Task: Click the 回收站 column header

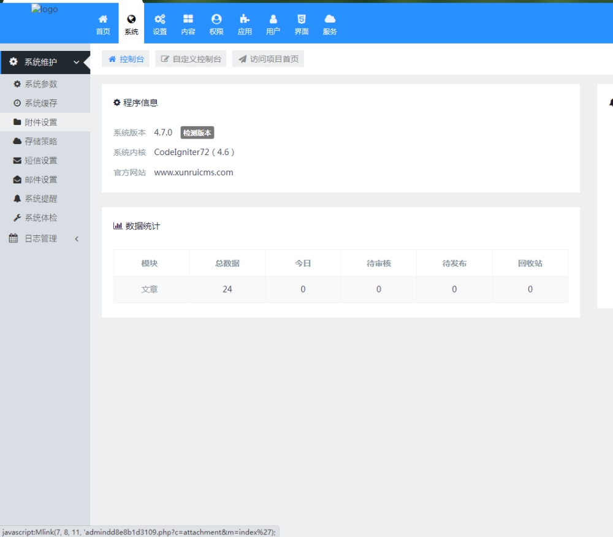Action: (530, 263)
